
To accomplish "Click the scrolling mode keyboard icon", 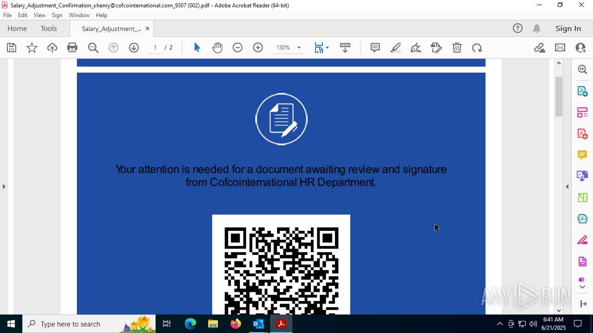I will 345,48.
